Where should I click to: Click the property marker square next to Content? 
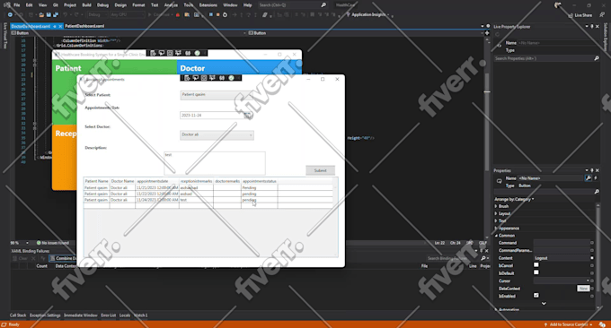[x=592, y=258]
